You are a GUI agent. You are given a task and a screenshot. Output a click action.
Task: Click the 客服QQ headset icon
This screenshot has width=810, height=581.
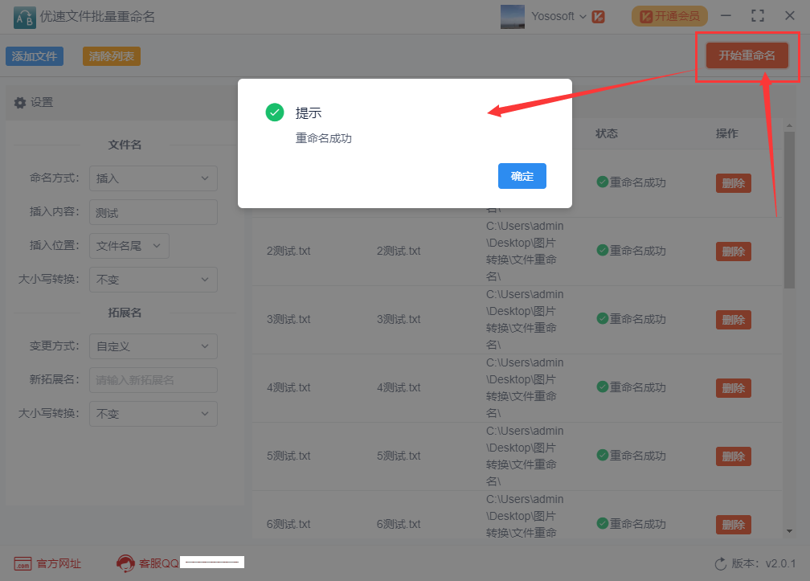point(125,563)
